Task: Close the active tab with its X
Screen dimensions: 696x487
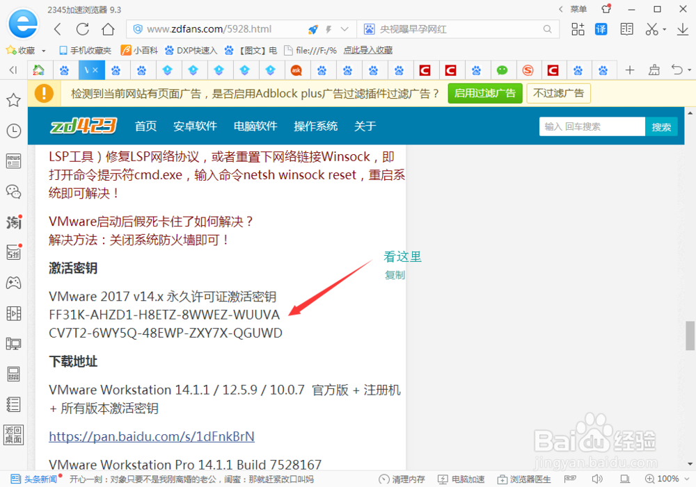Action: tap(95, 70)
